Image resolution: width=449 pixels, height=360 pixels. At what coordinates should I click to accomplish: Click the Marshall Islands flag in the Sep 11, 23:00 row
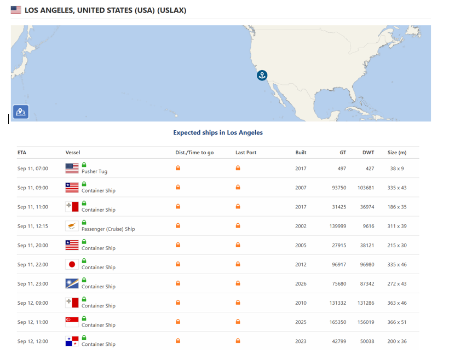click(72, 283)
